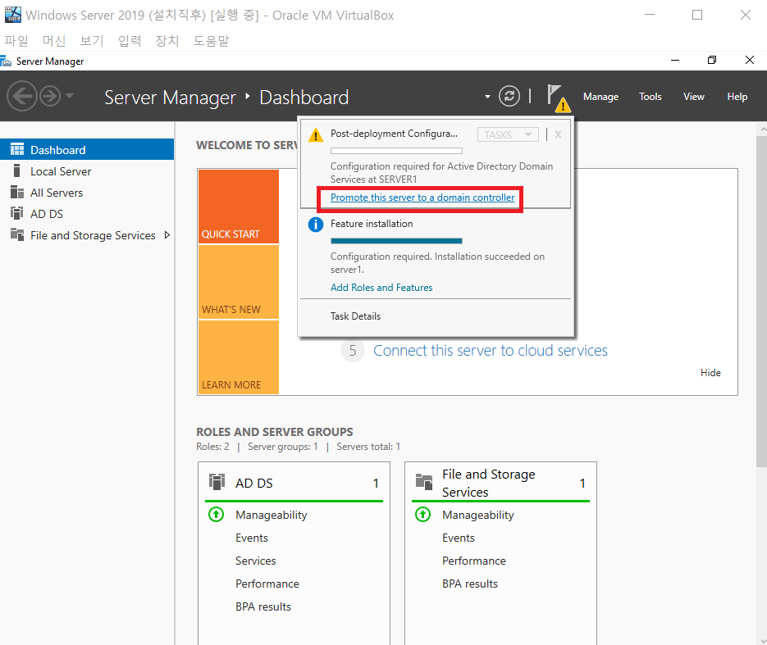Open the dropdown arrow left of refresh
767x645 pixels.
click(487, 97)
